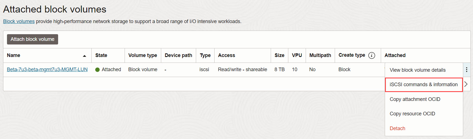The width and height of the screenshot is (473, 139).
Task: Click the chevron beside iSCSI commands
Action: [466, 84]
